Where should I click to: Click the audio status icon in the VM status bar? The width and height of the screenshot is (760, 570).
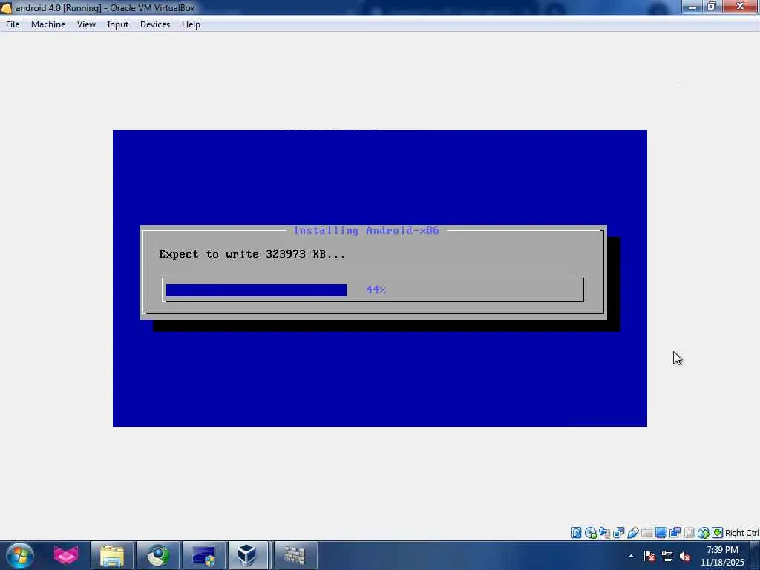point(604,533)
